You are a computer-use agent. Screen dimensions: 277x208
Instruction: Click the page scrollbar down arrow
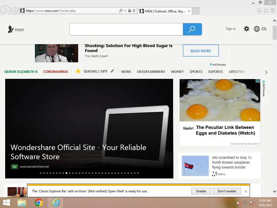pyautogui.click(x=275, y=191)
